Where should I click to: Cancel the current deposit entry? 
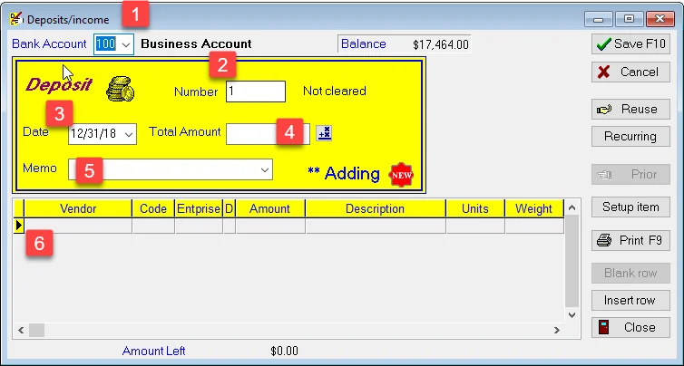click(x=630, y=72)
